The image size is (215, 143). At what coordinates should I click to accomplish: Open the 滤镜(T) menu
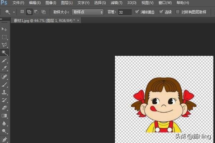116,3
